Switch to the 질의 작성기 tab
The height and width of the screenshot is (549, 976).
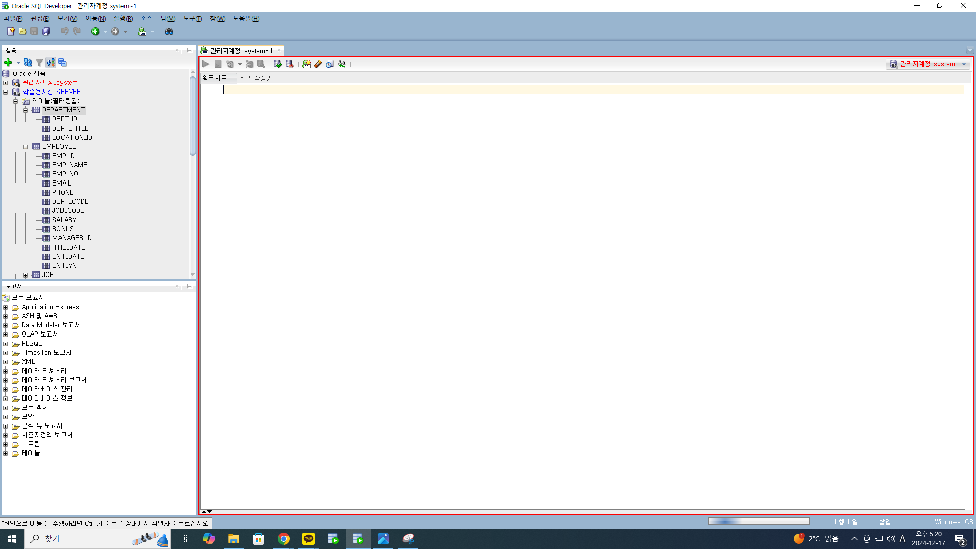(256, 78)
